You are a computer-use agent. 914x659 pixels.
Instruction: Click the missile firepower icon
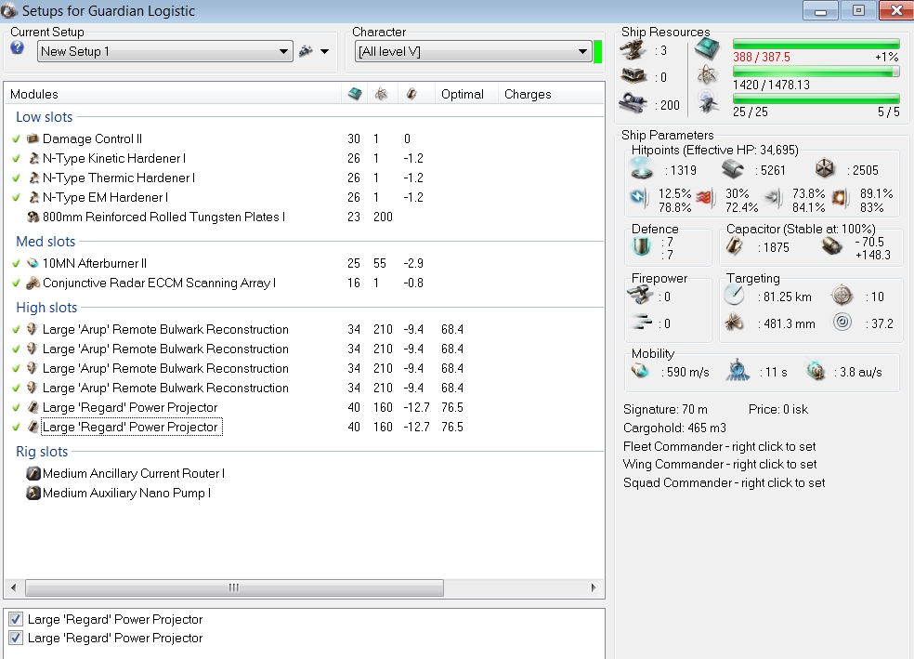642,322
